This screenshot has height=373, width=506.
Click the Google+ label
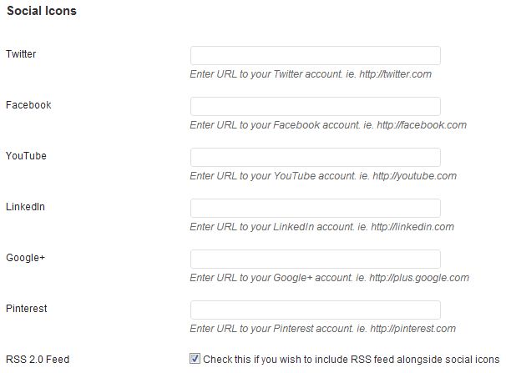pos(25,257)
